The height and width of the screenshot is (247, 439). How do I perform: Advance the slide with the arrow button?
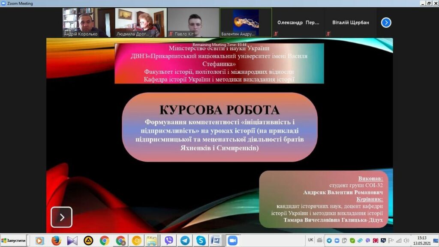pos(61,217)
